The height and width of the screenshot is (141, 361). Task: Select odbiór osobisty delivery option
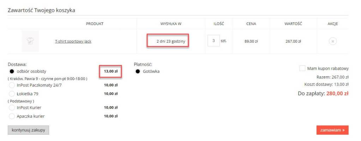point(12,71)
